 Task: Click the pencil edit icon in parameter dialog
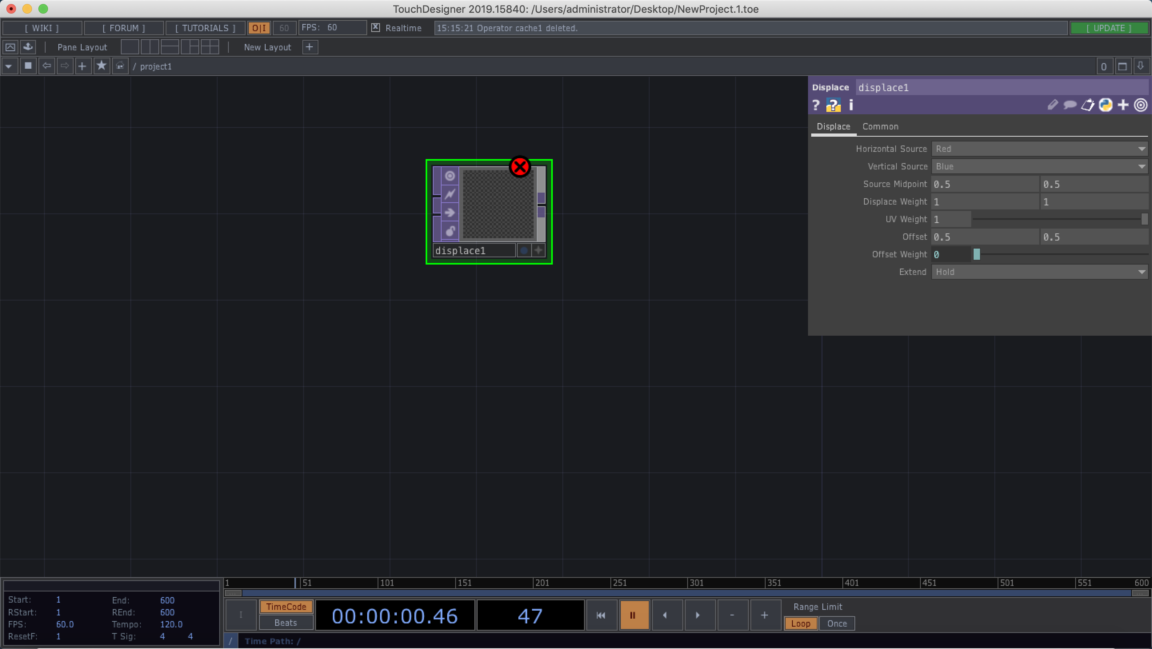(1053, 105)
